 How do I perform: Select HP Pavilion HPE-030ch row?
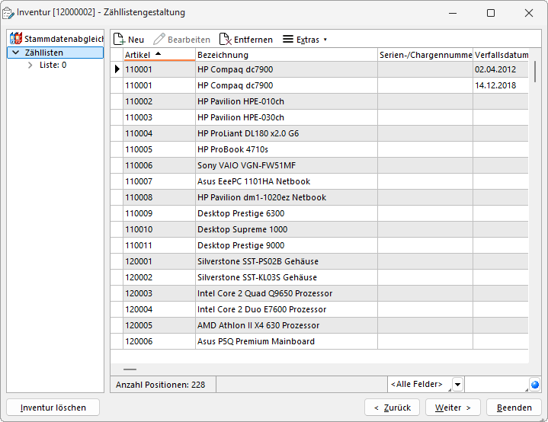[319, 117]
